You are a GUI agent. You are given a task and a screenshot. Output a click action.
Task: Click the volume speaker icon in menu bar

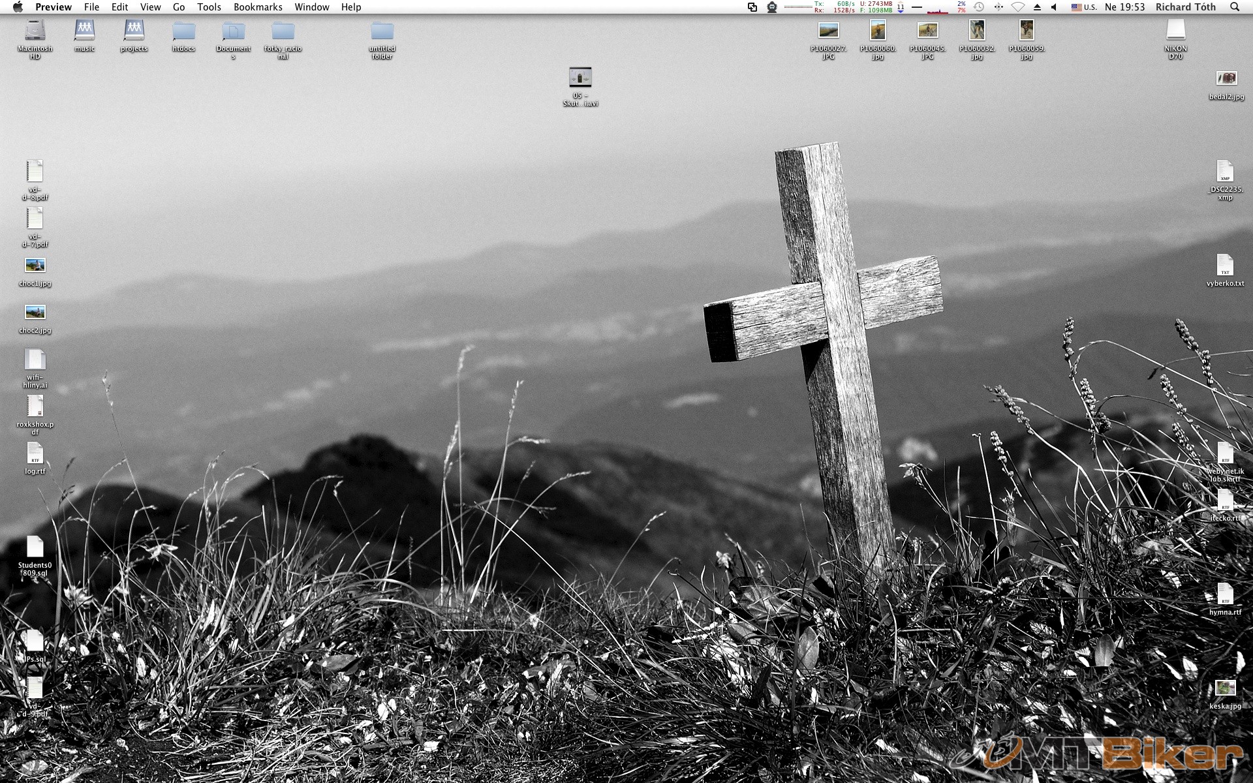tap(1053, 7)
